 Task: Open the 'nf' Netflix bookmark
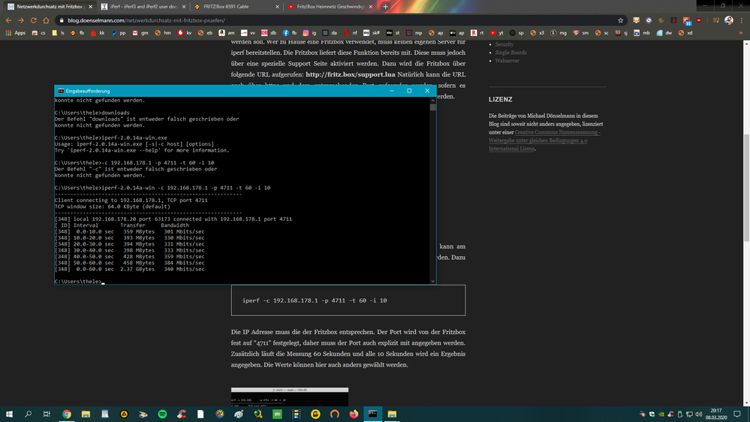pos(350,33)
